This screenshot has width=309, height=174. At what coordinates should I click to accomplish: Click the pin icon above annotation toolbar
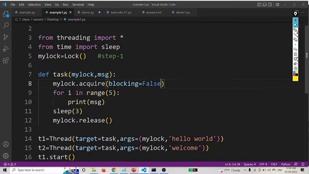pos(295,14)
